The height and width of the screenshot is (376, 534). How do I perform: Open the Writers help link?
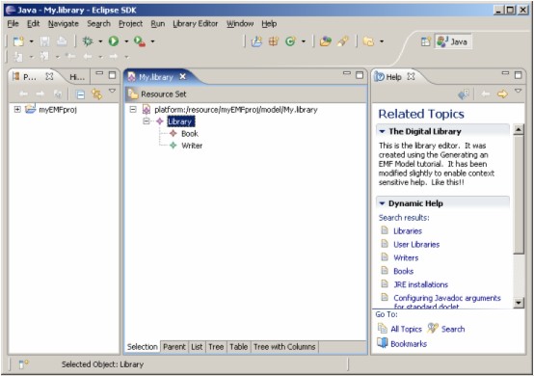click(406, 257)
